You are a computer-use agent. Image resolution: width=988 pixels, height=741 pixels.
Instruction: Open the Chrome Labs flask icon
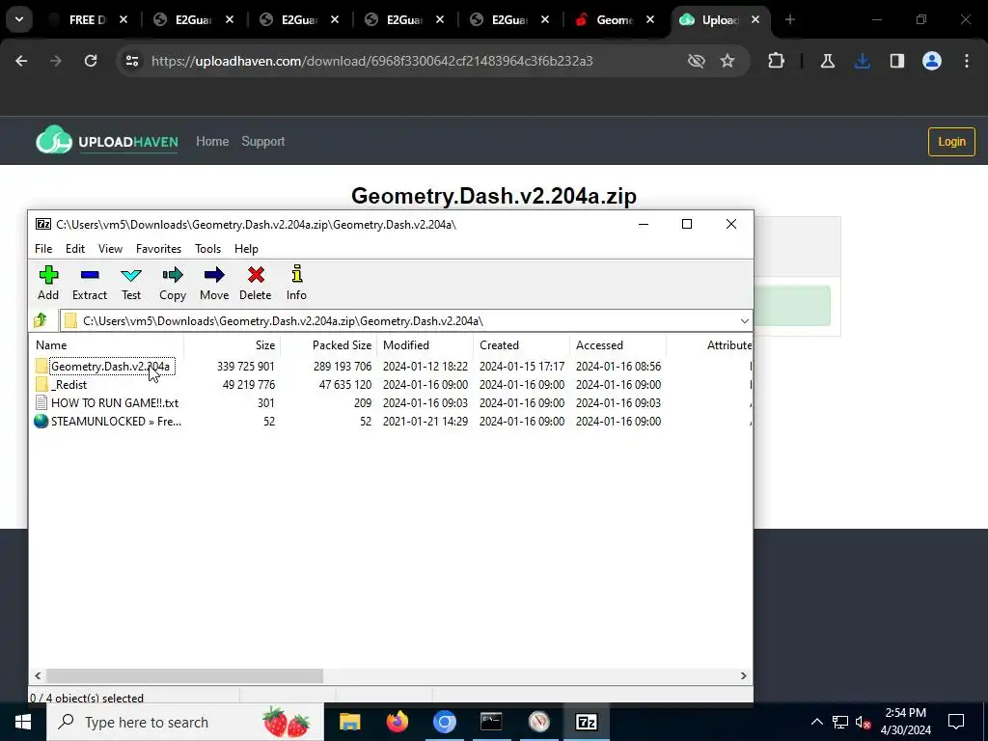tap(828, 61)
